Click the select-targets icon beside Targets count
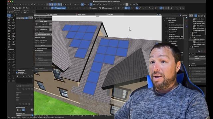213x119 pixels. click(50, 24)
